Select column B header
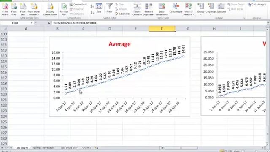Image resolution: width=270 pixels, height=152 pixels. (57, 29)
